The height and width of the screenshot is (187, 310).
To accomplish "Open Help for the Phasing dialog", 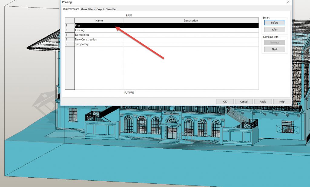I will point(282,102).
